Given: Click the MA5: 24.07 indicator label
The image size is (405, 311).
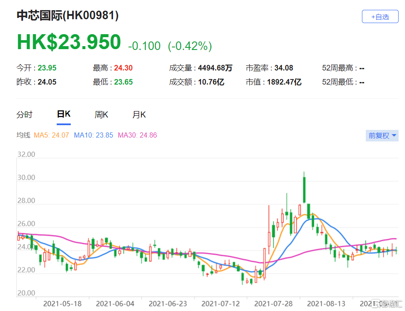Looking at the screenshot, I should 52,135.
